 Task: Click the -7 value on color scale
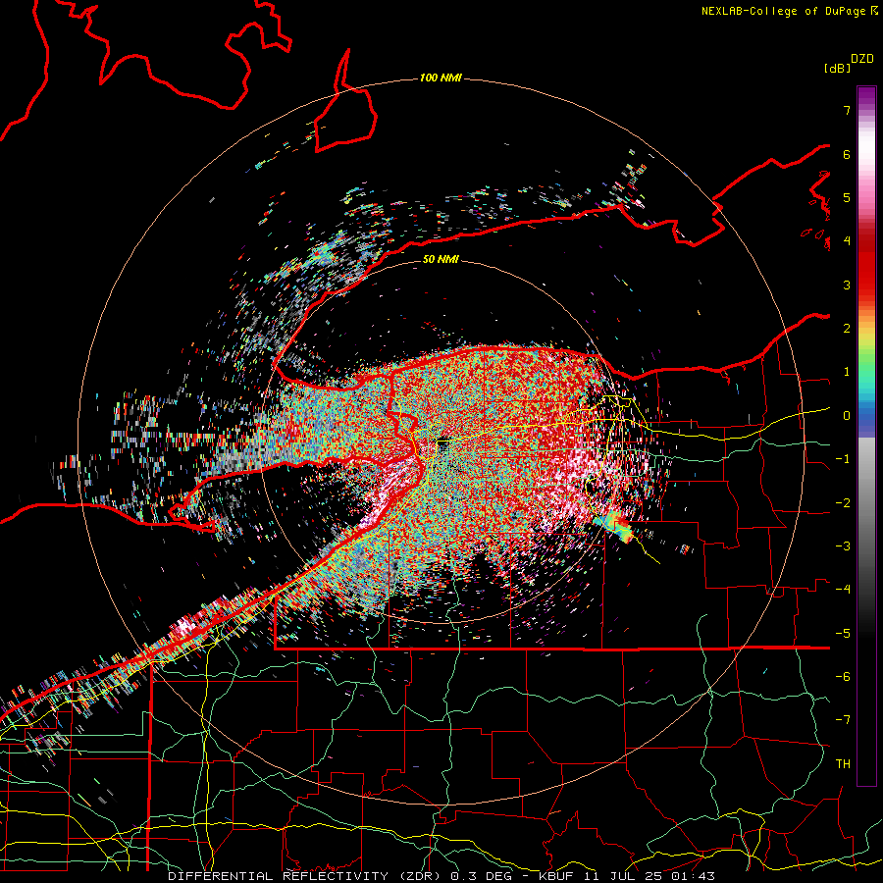[x=843, y=720]
